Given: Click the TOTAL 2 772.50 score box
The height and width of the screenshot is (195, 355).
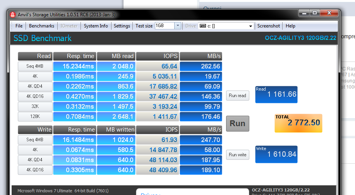Looking at the screenshot, I should tap(298, 123).
